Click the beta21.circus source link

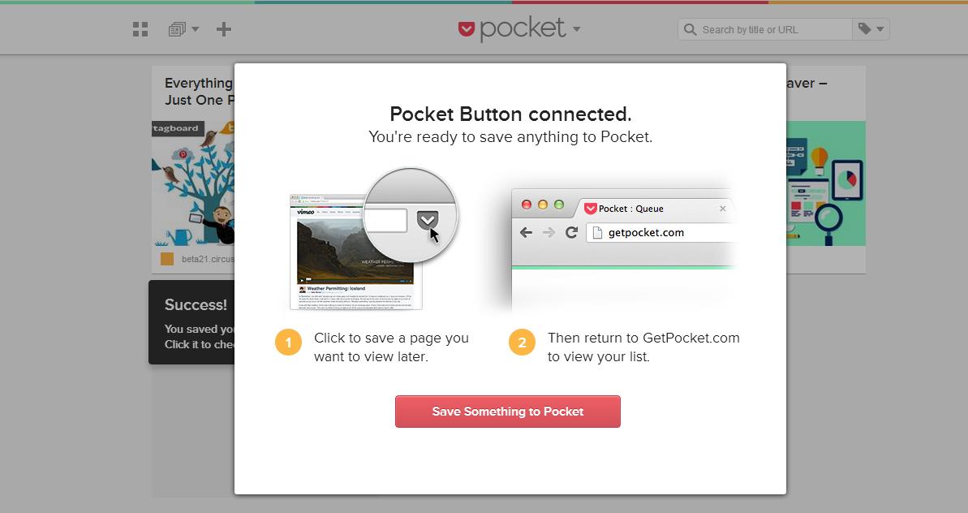point(208,259)
